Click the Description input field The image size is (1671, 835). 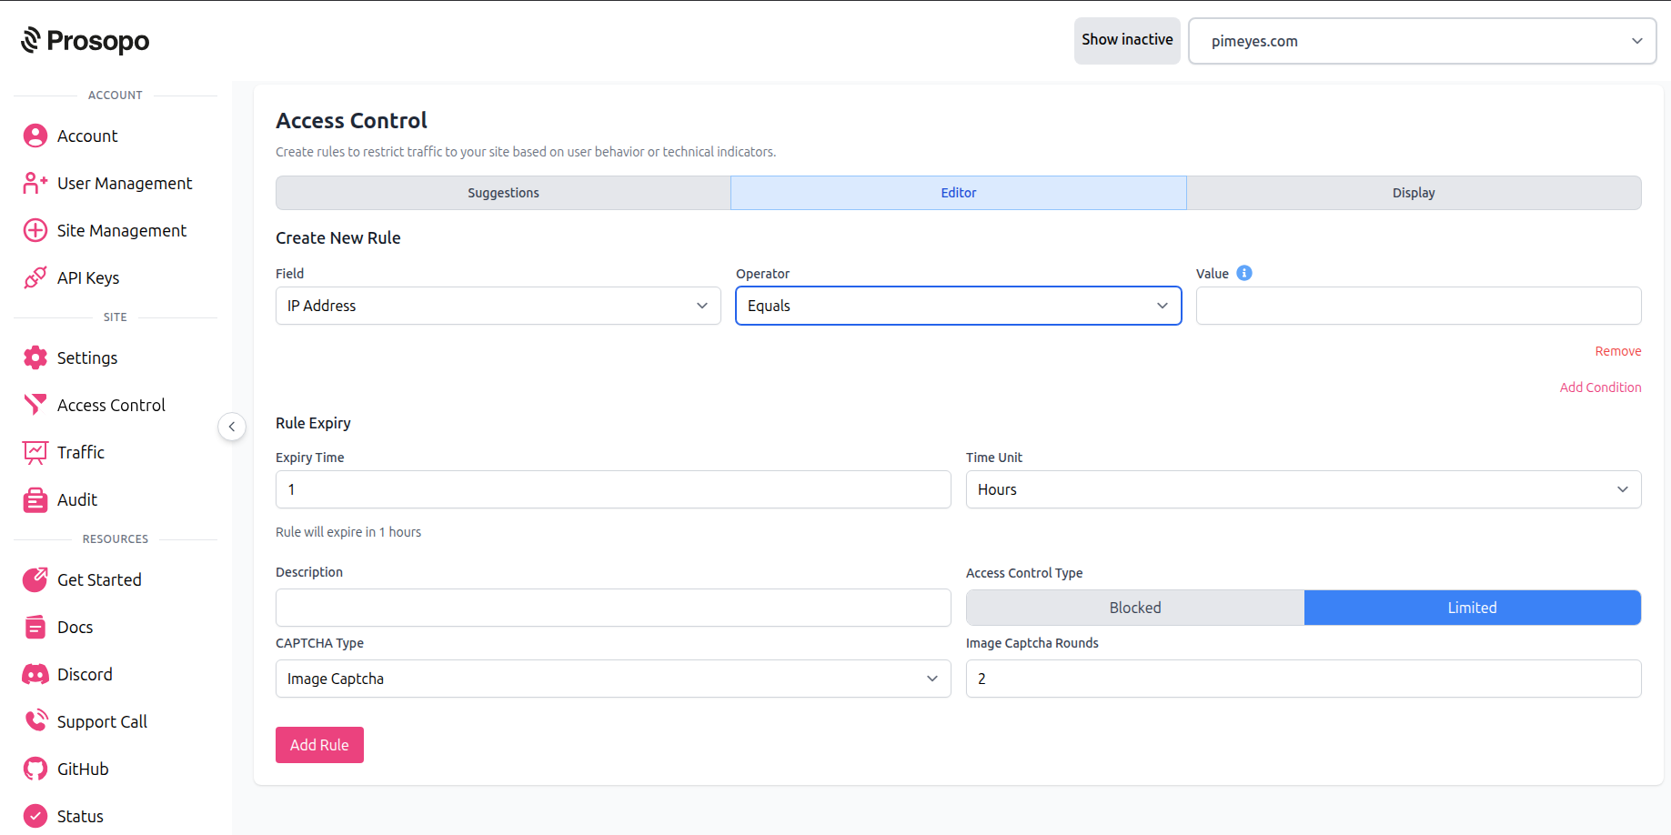(612, 608)
